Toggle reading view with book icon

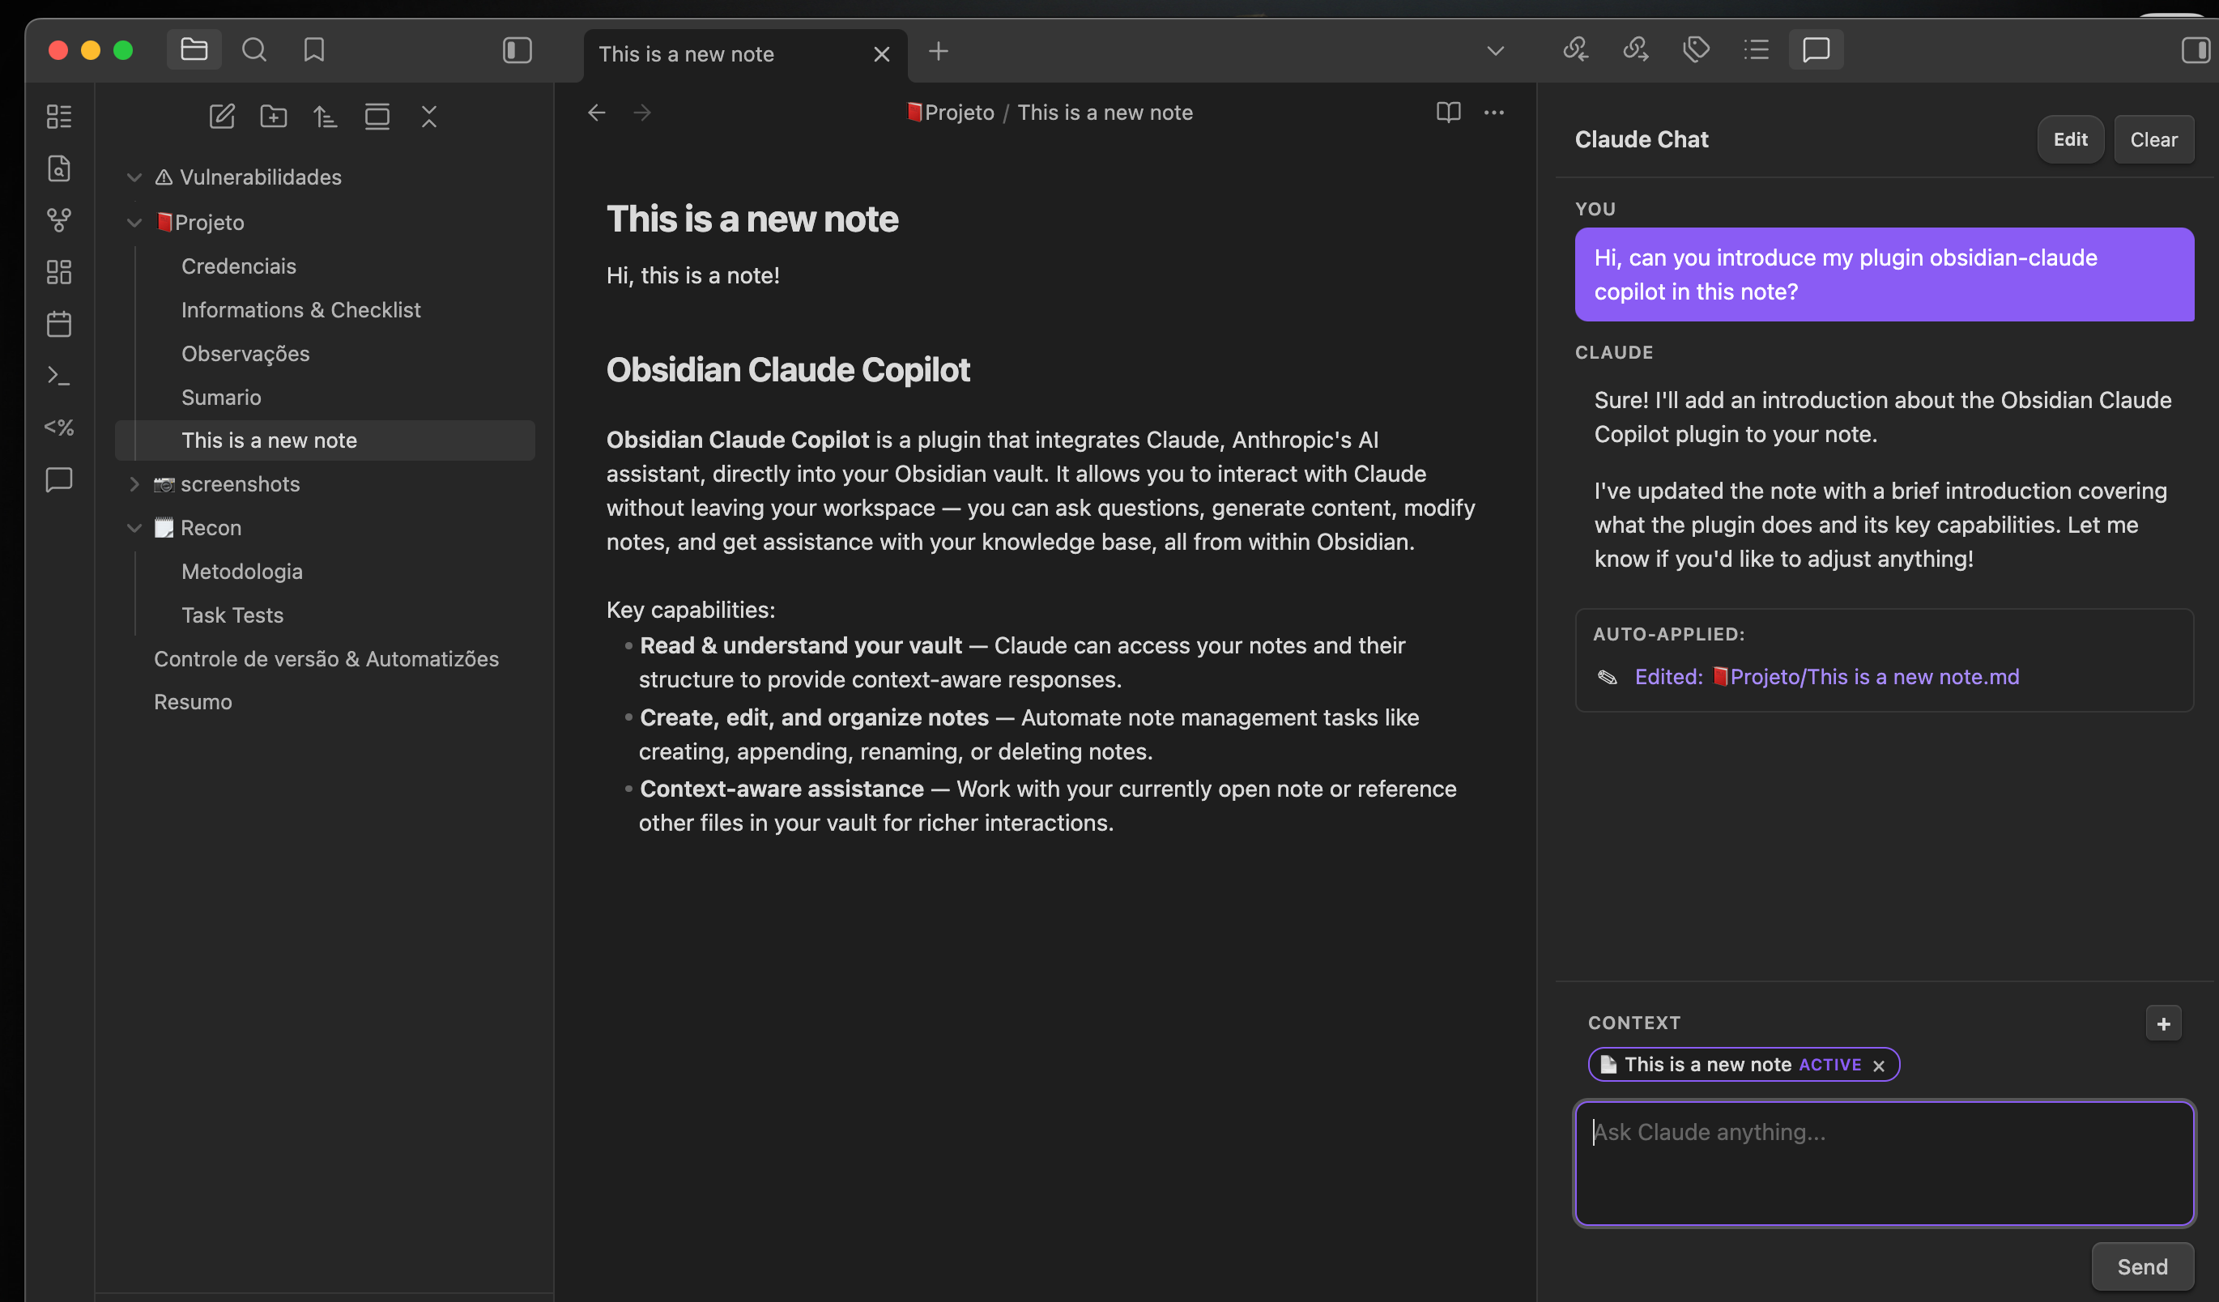pyautogui.click(x=1448, y=113)
